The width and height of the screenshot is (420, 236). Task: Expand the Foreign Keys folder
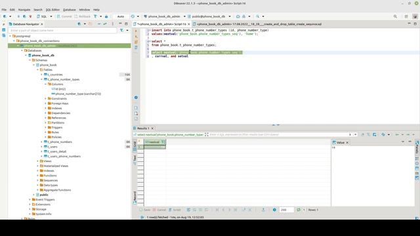[45, 104]
